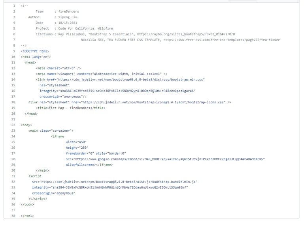The image size is (304, 226).
Task: Click line number 22 beside body tag
Action: 13,125
